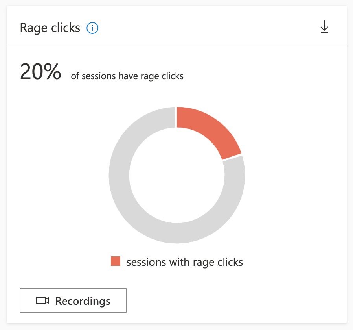This screenshot has width=353, height=330.
Task: Click the bottom portion of the gray ring
Action: click(x=177, y=233)
